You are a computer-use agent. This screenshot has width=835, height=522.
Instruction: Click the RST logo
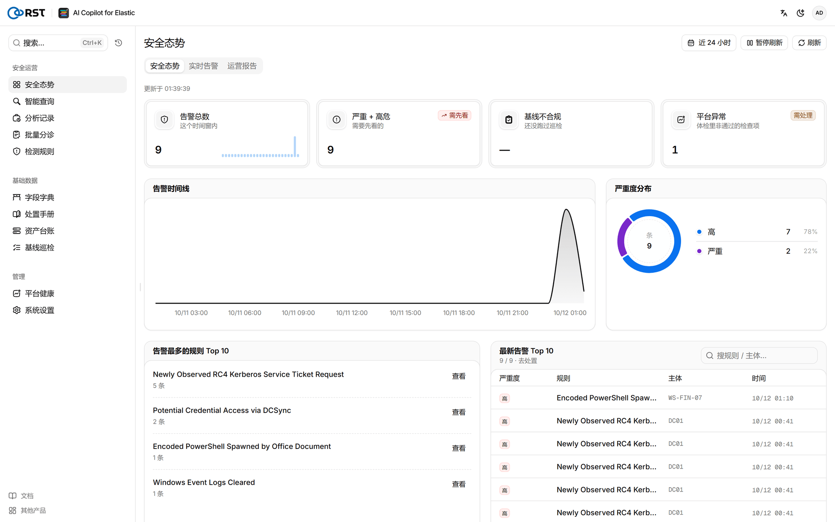(x=26, y=13)
